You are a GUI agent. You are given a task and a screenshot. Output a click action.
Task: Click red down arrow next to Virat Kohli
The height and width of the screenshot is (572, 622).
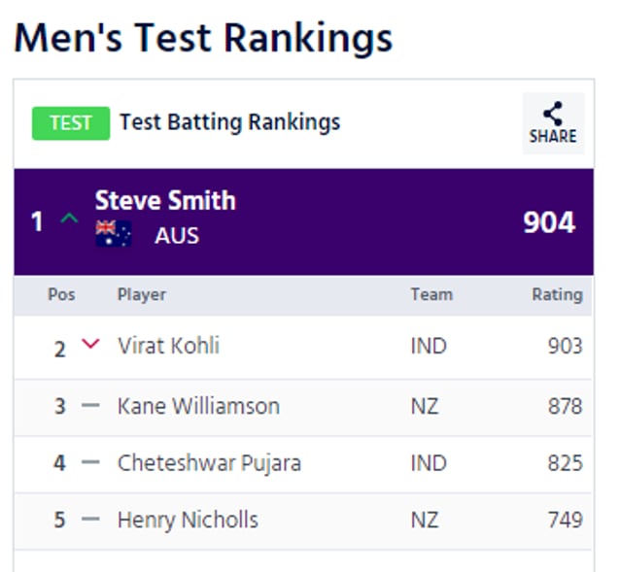pos(90,344)
